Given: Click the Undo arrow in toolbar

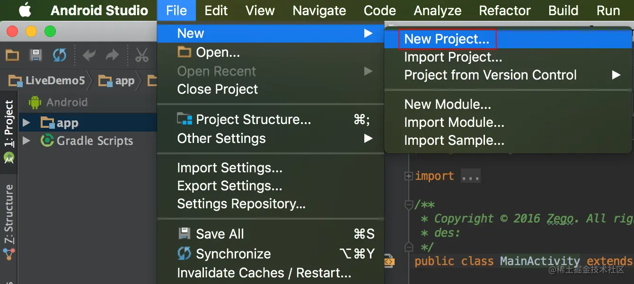Looking at the screenshot, I should (x=89, y=55).
